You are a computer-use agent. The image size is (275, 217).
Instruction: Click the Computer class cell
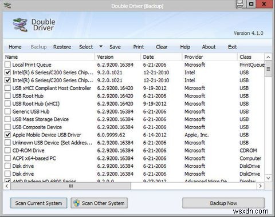250,158
